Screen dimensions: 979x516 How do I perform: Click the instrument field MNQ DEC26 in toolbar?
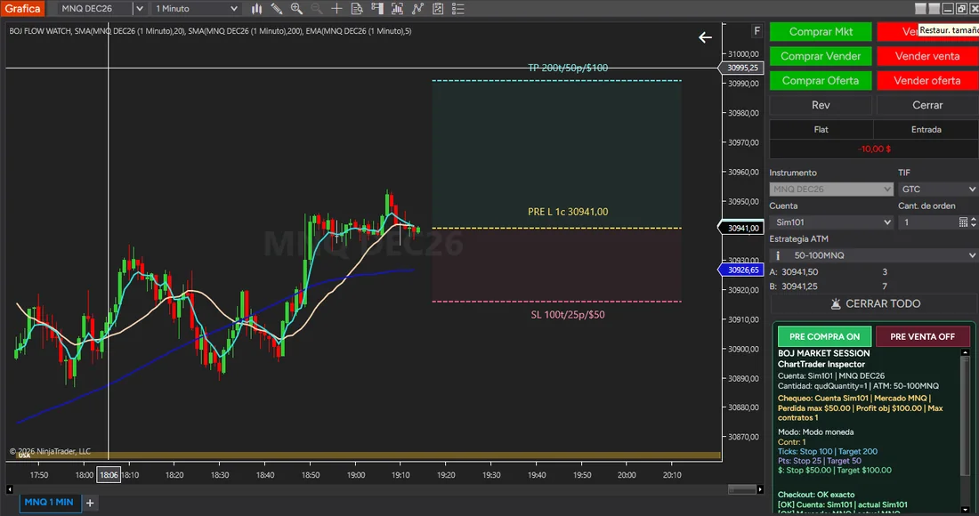point(95,9)
